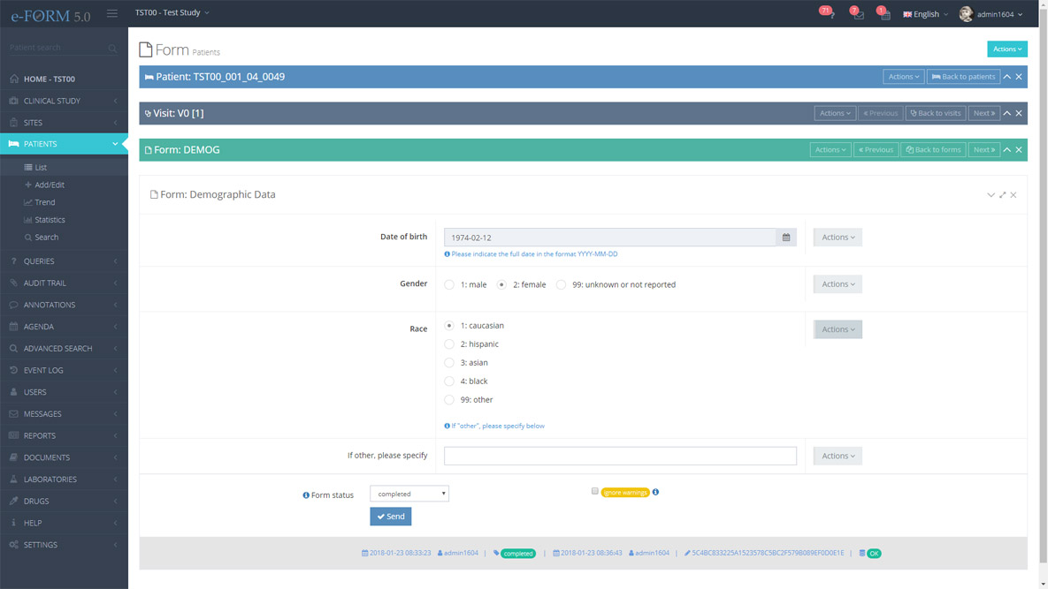Viewport: 1048px width, 589px height.
Task: Select Statistics under Patients menu
Action: (x=50, y=220)
